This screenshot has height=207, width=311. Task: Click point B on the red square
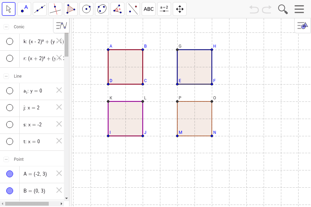click(143, 50)
